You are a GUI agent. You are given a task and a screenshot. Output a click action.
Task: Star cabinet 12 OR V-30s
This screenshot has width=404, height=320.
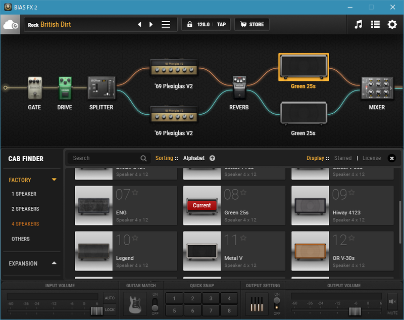351,238
